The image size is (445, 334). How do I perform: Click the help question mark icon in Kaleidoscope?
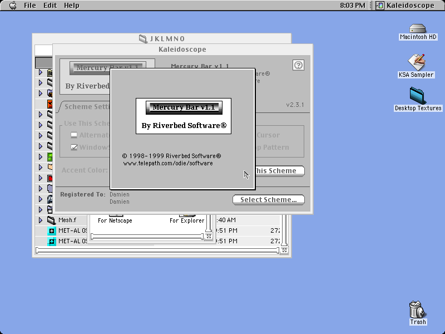pyautogui.click(x=298, y=65)
